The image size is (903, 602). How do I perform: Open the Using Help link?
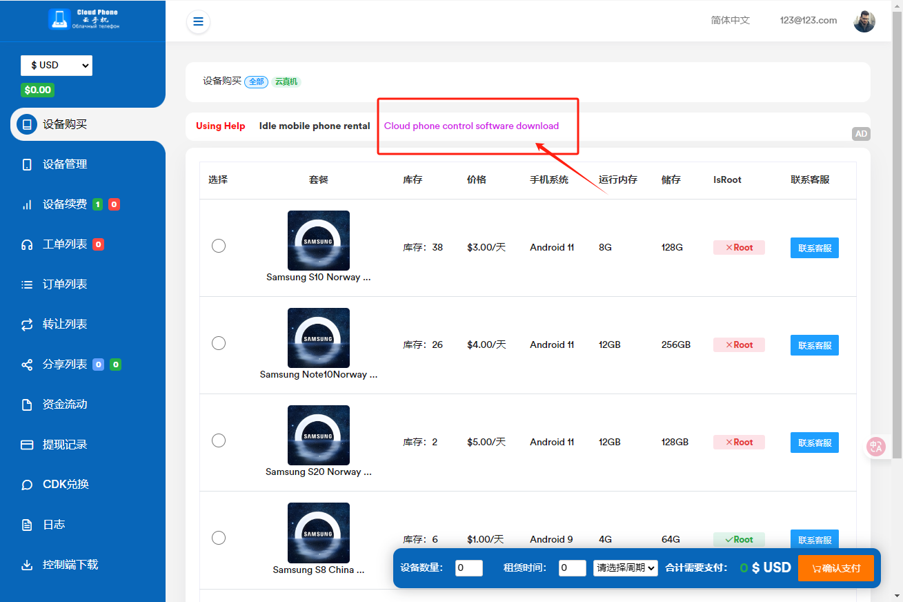221,126
